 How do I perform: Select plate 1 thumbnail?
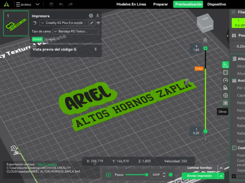coord(16,23)
